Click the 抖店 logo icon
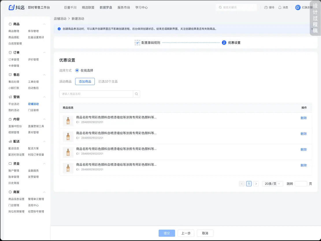Screen dimensions: 321x241 (x=12, y=7)
